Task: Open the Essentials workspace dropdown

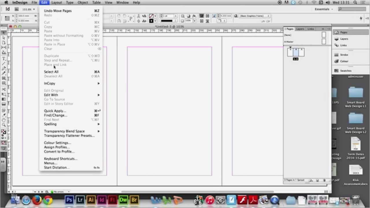Action: click(x=323, y=9)
